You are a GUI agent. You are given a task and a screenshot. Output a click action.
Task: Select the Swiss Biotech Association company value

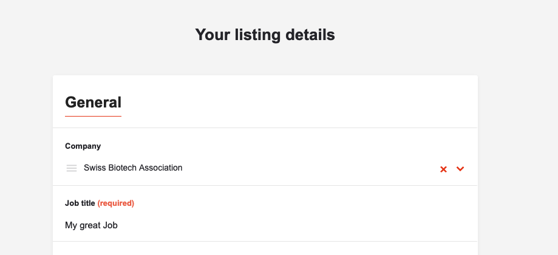click(x=133, y=168)
